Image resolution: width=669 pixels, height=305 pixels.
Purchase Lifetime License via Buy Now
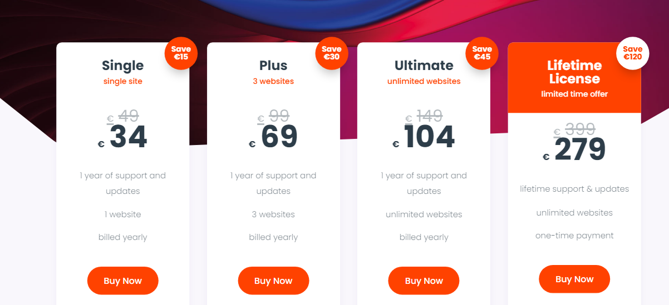(x=574, y=279)
